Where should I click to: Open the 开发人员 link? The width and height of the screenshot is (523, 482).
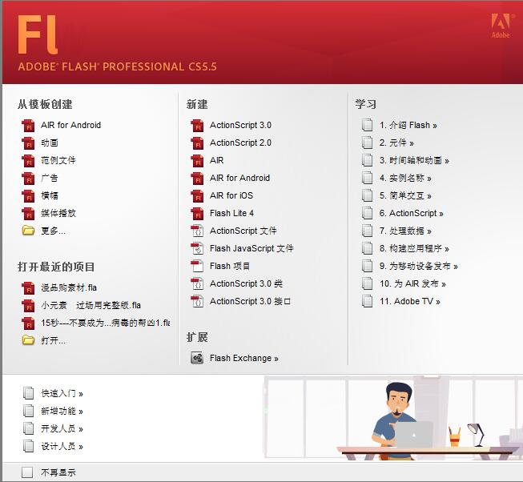(62, 428)
